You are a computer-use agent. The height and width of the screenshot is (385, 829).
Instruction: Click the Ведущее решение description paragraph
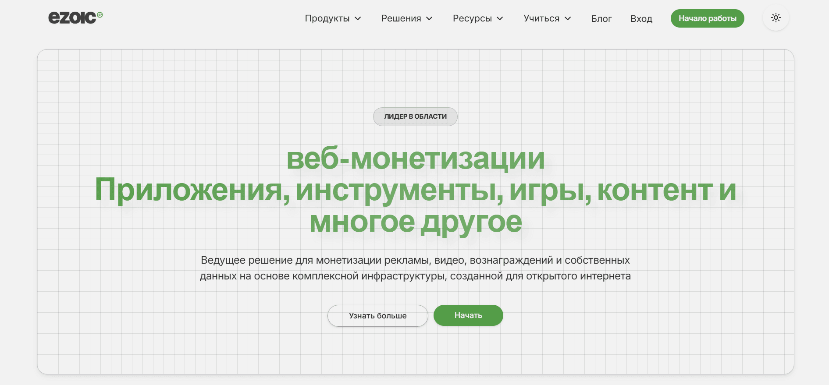pyautogui.click(x=415, y=268)
